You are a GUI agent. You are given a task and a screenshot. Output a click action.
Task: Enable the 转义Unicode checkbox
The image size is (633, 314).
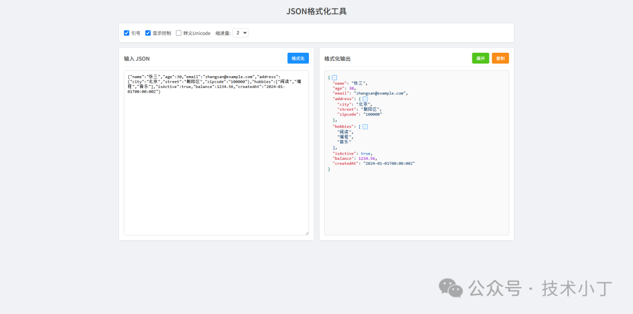click(x=179, y=33)
